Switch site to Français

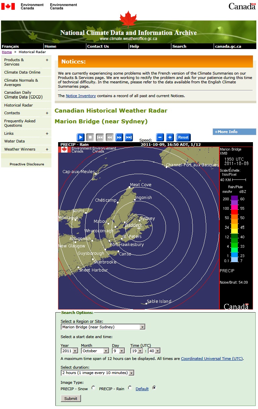10,46
